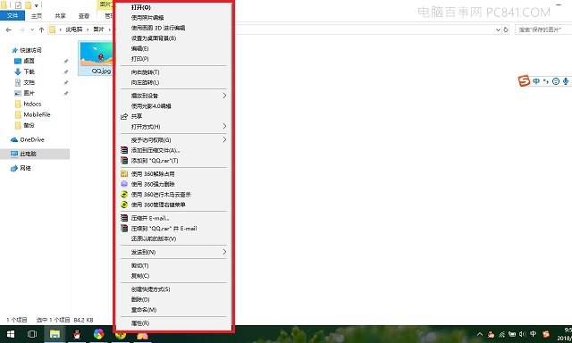This screenshot has height=343, width=572.
Task: Click the Back navigation arrow
Action: [9, 29]
